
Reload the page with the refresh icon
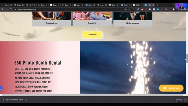click(11, 9)
